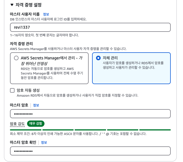Click the 암호 자동 생성 label text
This screenshot has height=162, width=183.
(28, 90)
